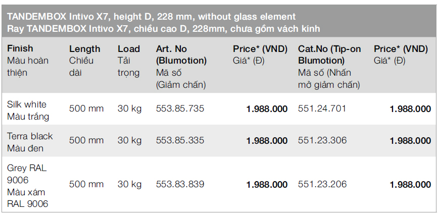Select the Grey RAL 9006 finish cell

(x=28, y=185)
